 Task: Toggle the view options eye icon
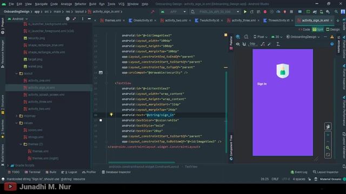[x=238, y=44]
